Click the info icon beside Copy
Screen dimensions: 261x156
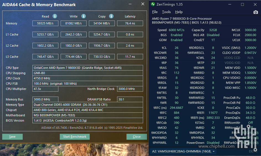(111, 16)
